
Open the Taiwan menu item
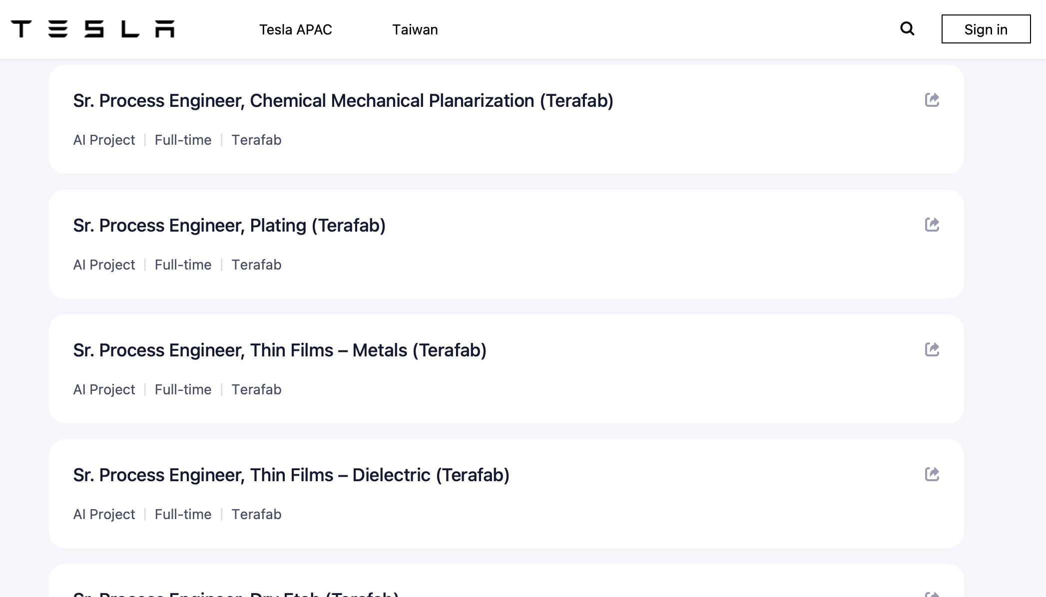point(415,29)
